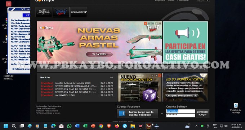Select the red desktop icon above WT Hack window

(x=9, y=4)
